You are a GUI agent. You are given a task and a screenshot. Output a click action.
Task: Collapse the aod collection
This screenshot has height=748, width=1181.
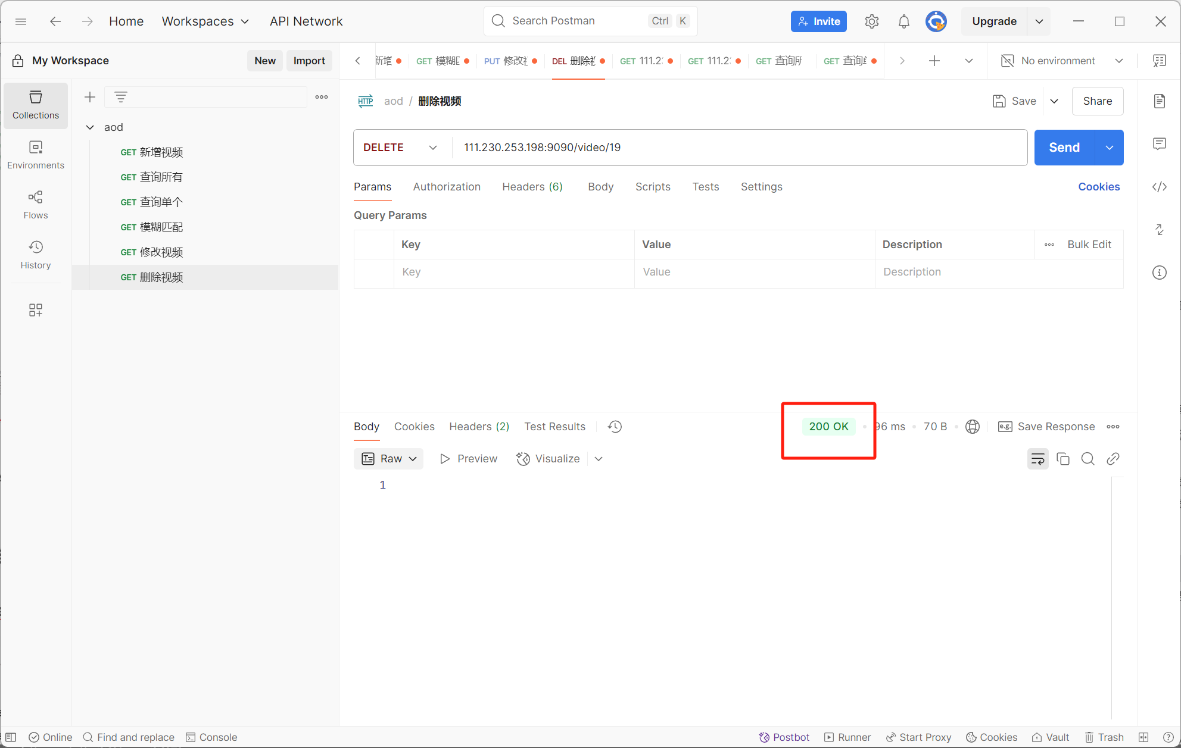pos(90,127)
